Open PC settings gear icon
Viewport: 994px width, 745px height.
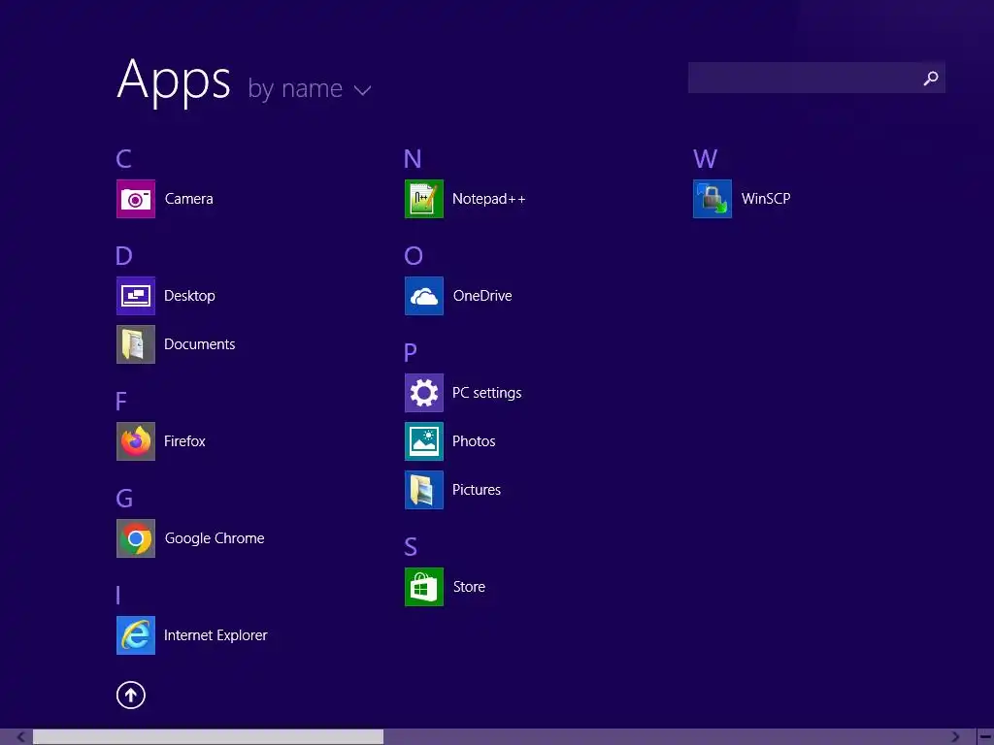point(424,393)
